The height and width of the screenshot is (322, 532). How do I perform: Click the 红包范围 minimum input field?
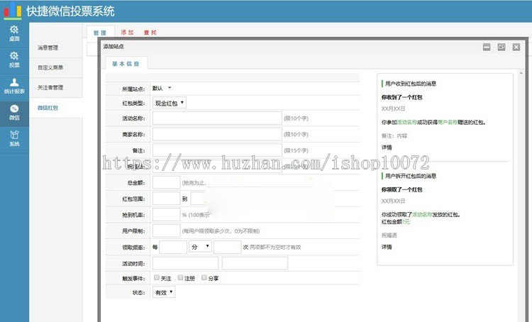(x=166, y=199)
